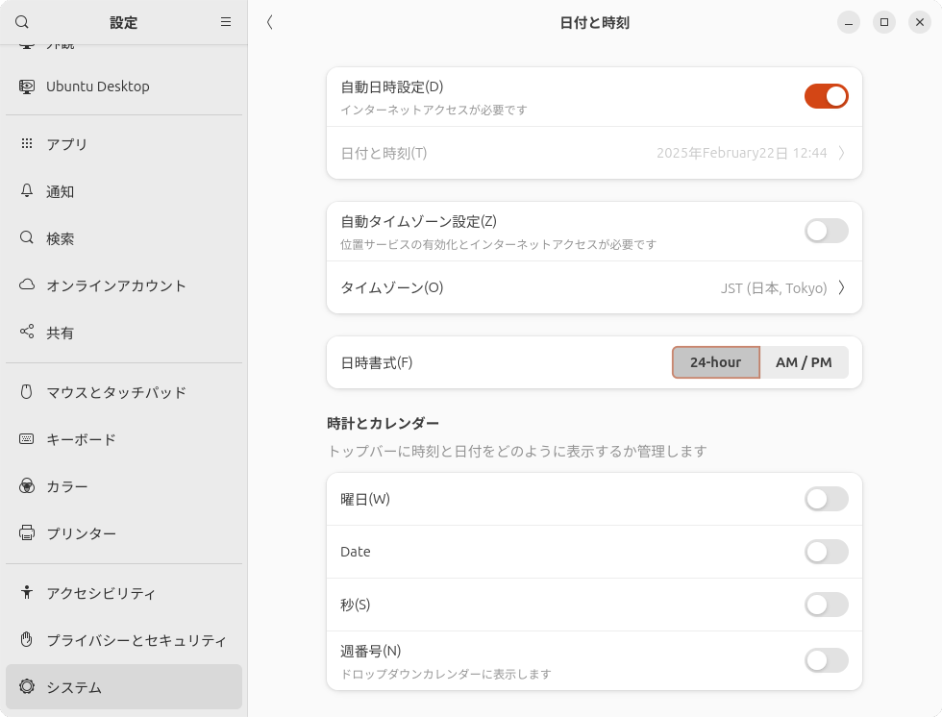Open the 日付と時刻 row chevron

[841, 153]
